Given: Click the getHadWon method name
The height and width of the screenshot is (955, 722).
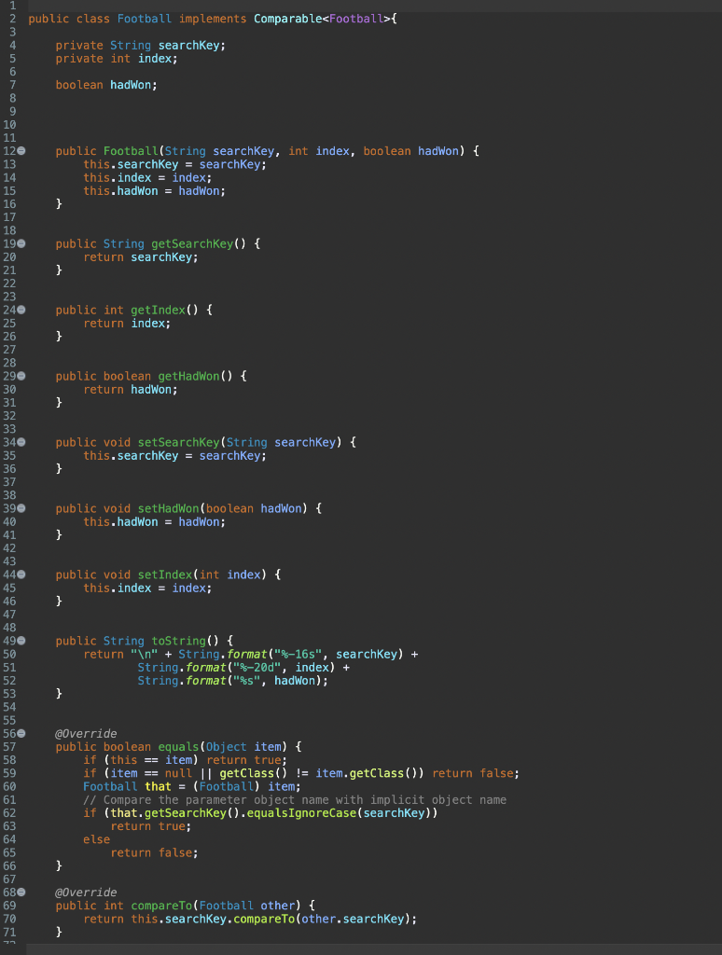Looking at the screenshot, I should pyautogui.click(x=188, y=377).
